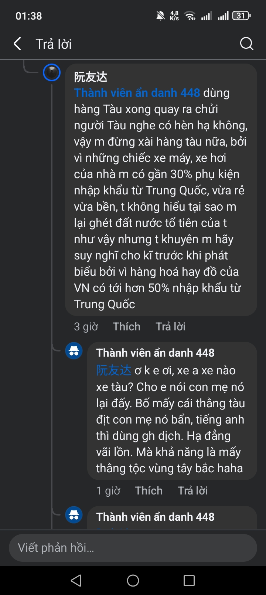This screenshot has height=595, width=266.
Task: Tap bold Thành viên ẩn danh 448 author name
Action: pos(155,353)
